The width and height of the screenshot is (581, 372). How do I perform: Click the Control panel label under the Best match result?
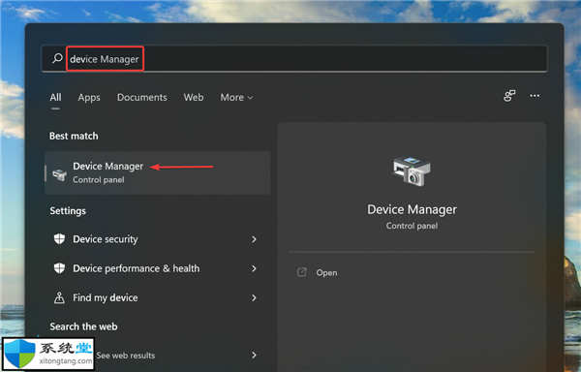click(x=99, y=180)
